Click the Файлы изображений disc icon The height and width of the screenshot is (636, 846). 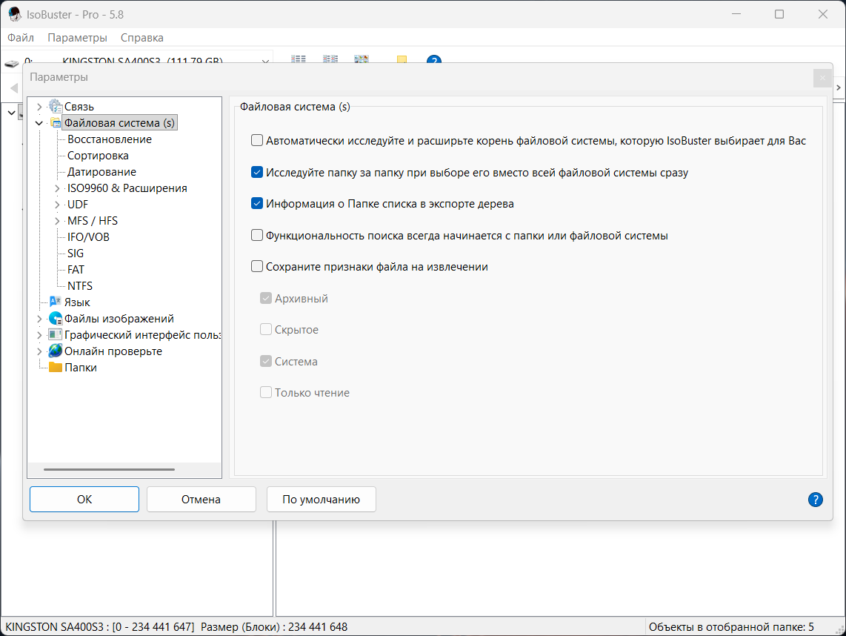point(55,319)
